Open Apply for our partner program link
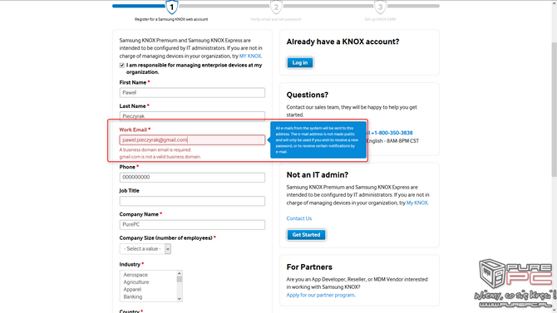The width and height of the screenshot is (557, 313). pos(321,295)
